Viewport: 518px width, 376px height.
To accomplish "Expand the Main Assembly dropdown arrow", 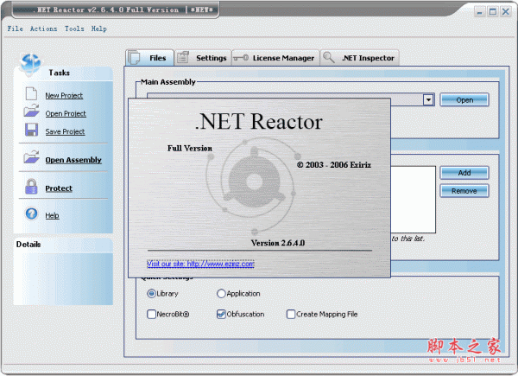I will tap(428, 99).
